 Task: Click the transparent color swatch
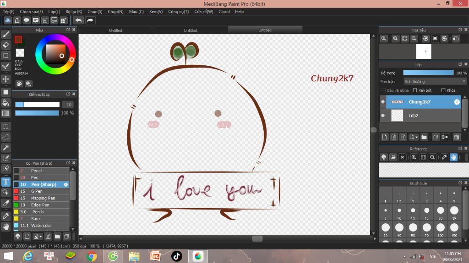click(x=20, y=53)
